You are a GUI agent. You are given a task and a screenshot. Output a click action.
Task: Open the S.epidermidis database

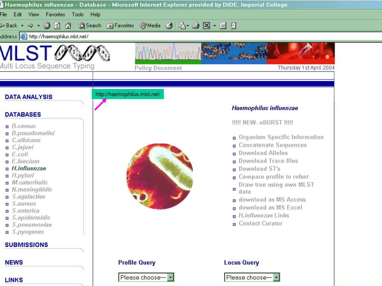click(x=31, y=218)
